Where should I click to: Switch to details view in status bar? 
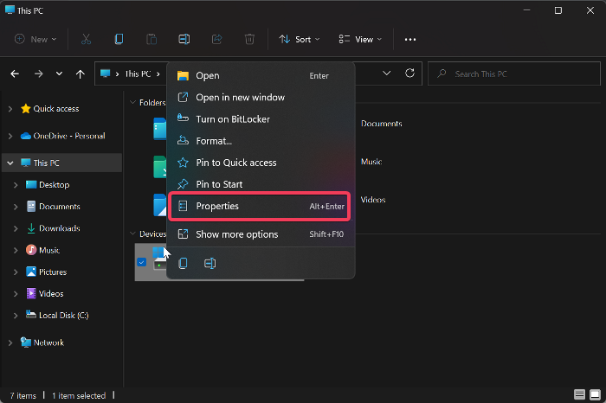[579, 395]
